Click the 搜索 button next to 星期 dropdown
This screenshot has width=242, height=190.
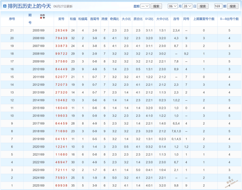coord(156,6)
